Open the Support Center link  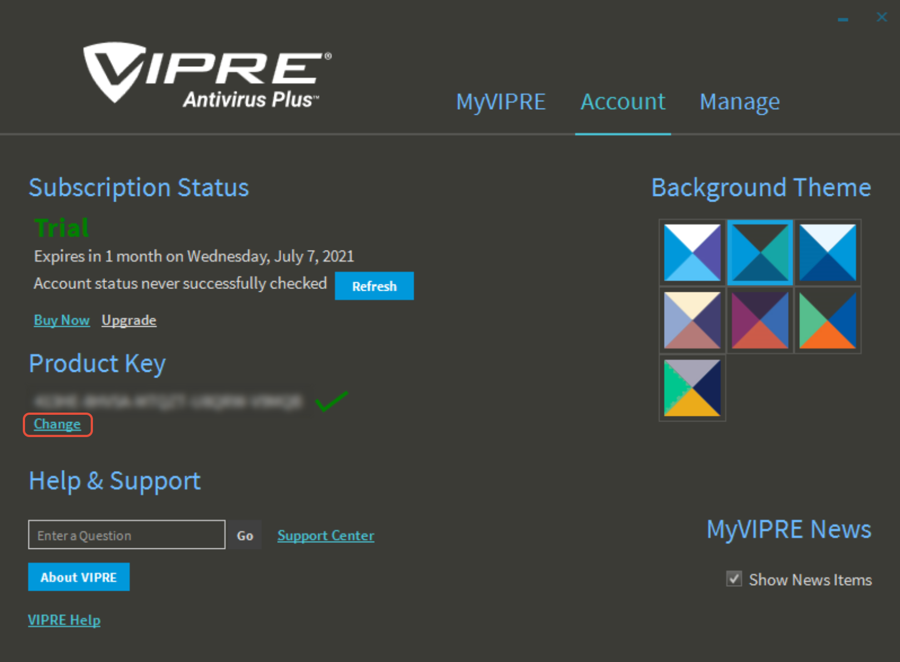click(x=326, y=536)
